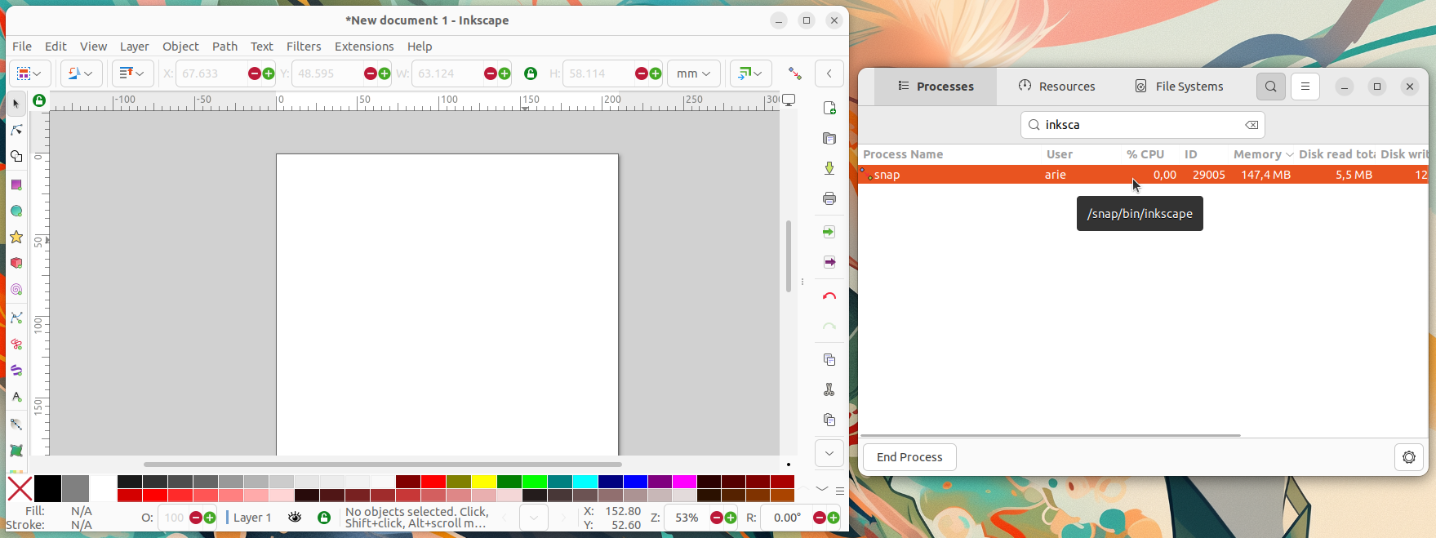Click the Cut scissors icon
1436x538 pixels.
[x=829, y=389]
